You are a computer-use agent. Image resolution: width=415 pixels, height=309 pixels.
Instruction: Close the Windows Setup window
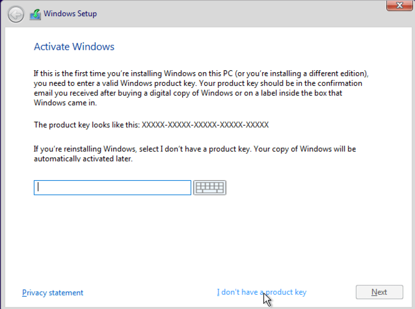(399, 6)
